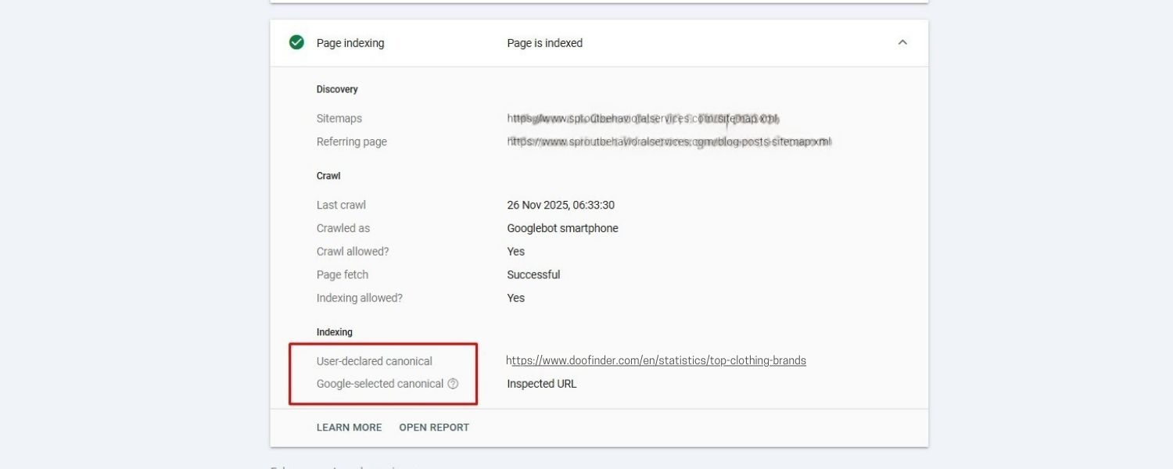Click the Page fetch Successful value
This screenshot has width=1173, height=469.
tap(533, 274)
